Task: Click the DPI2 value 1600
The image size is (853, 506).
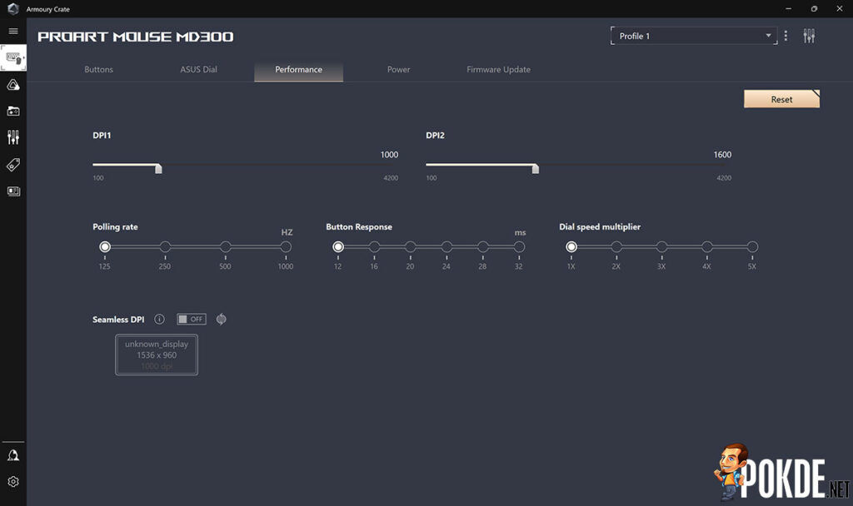Action: pyautogui.click(x=722, y=155)
